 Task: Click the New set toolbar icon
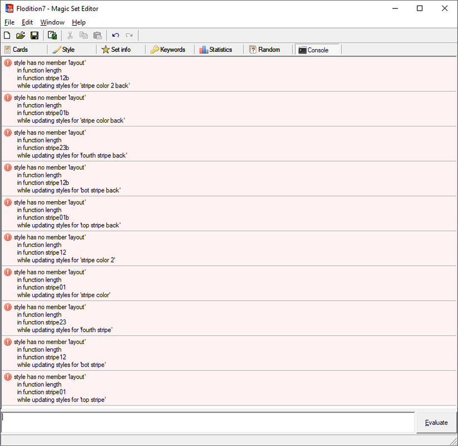[x=7, y=35]
